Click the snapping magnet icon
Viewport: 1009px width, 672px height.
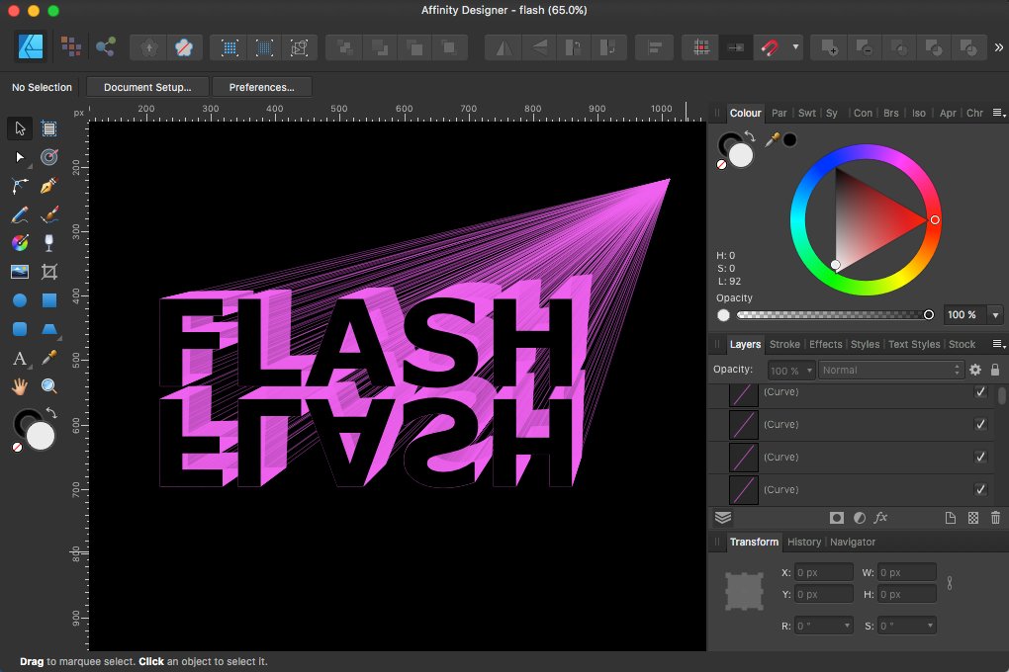coord(769,46)
